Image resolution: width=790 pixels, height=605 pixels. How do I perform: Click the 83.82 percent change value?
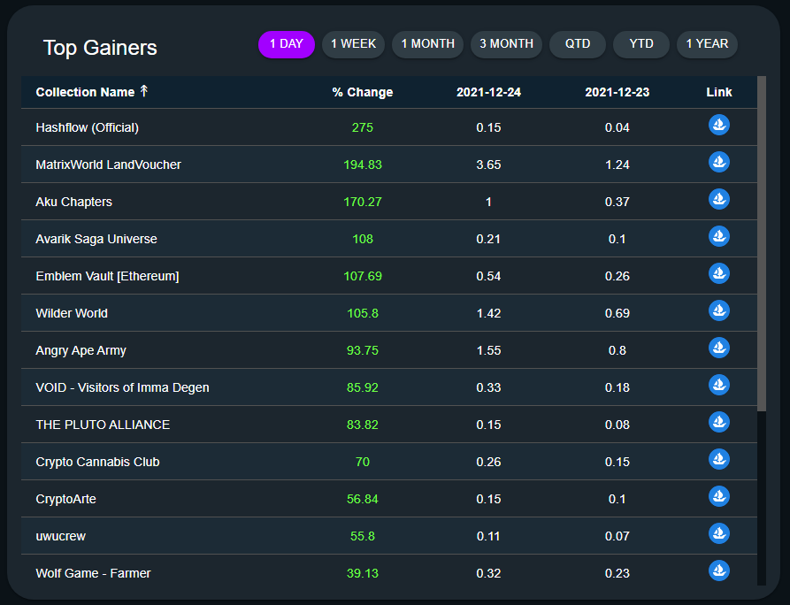[x=363, y=425]
